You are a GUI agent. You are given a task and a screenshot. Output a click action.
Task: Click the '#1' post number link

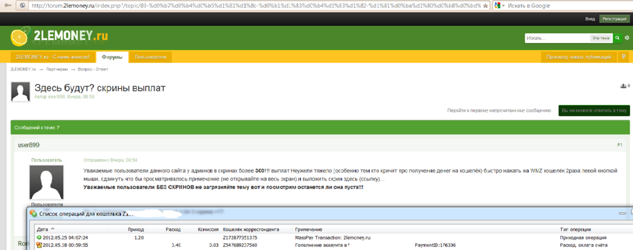(x=619, y=144)
